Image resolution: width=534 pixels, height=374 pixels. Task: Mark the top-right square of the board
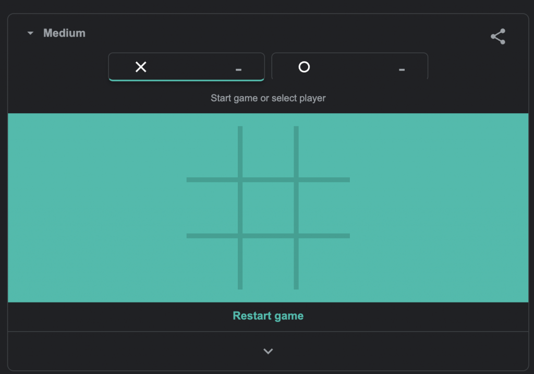[x=324, y=152]
